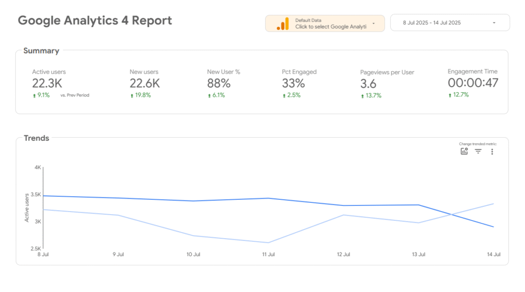Click the 6.1% New User % change
Image resolution: width=525 pixels, height=292 pixels.
tap(217, 95)
